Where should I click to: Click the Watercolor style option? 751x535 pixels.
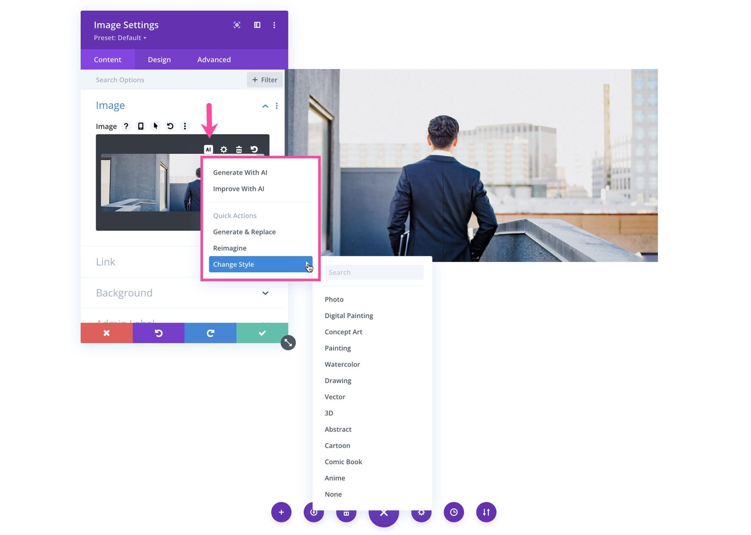tap(342, 364)
